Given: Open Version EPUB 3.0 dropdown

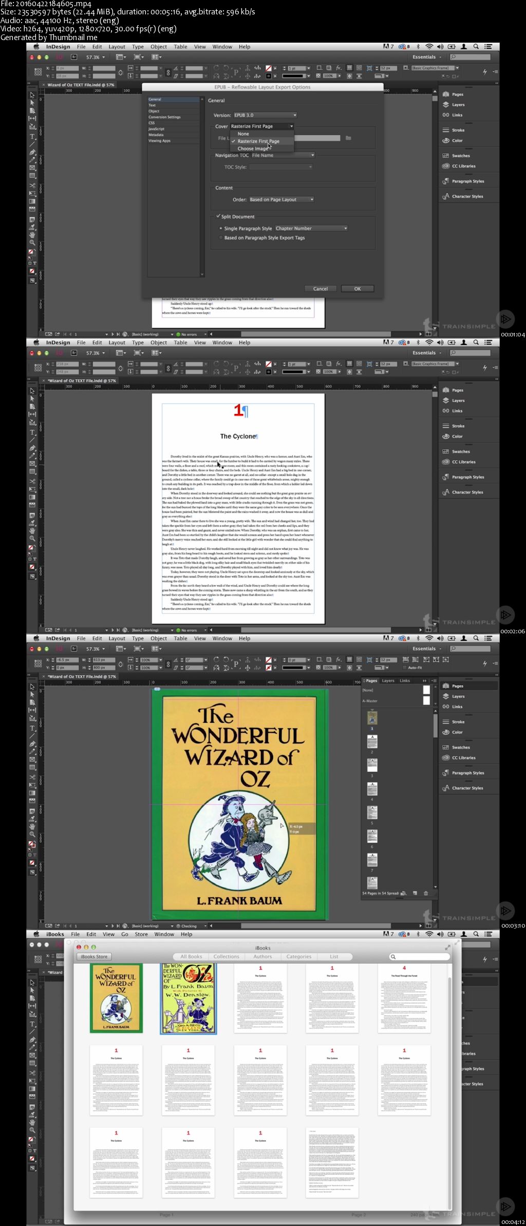Looking at the screenshot, I should [x=265, y=115].
